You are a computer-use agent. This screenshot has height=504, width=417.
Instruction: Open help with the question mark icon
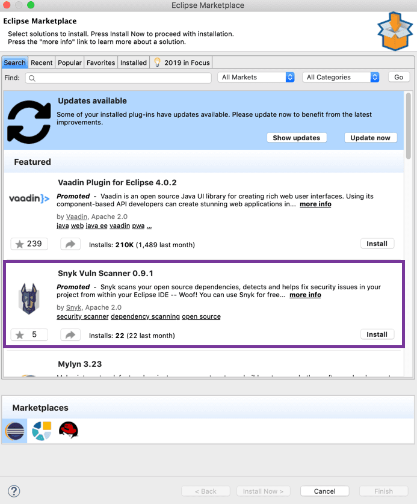click(x=14, y=491)
